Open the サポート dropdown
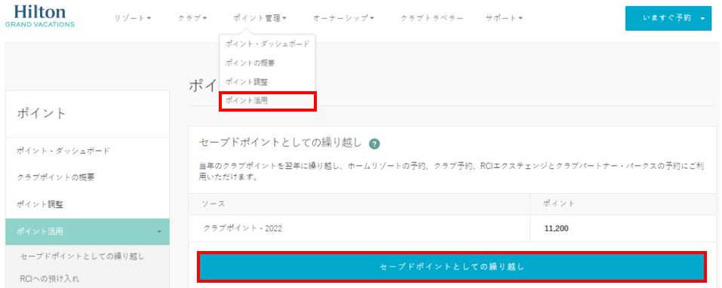 (504, 18)
